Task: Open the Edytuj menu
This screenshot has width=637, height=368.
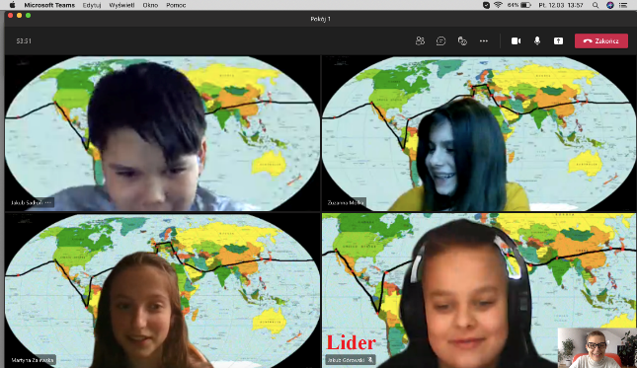Action: coord(92,5)
